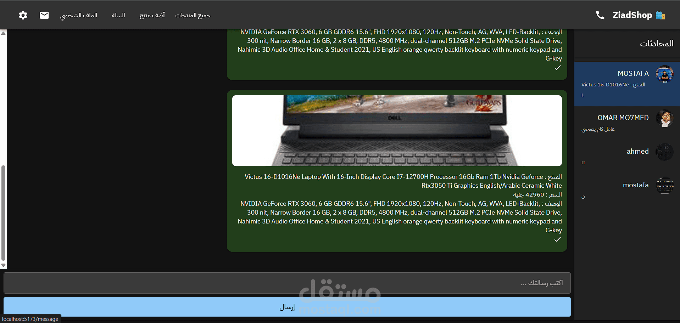
Task: Click ahmed's avatar picture
Action: pos(664,152)
